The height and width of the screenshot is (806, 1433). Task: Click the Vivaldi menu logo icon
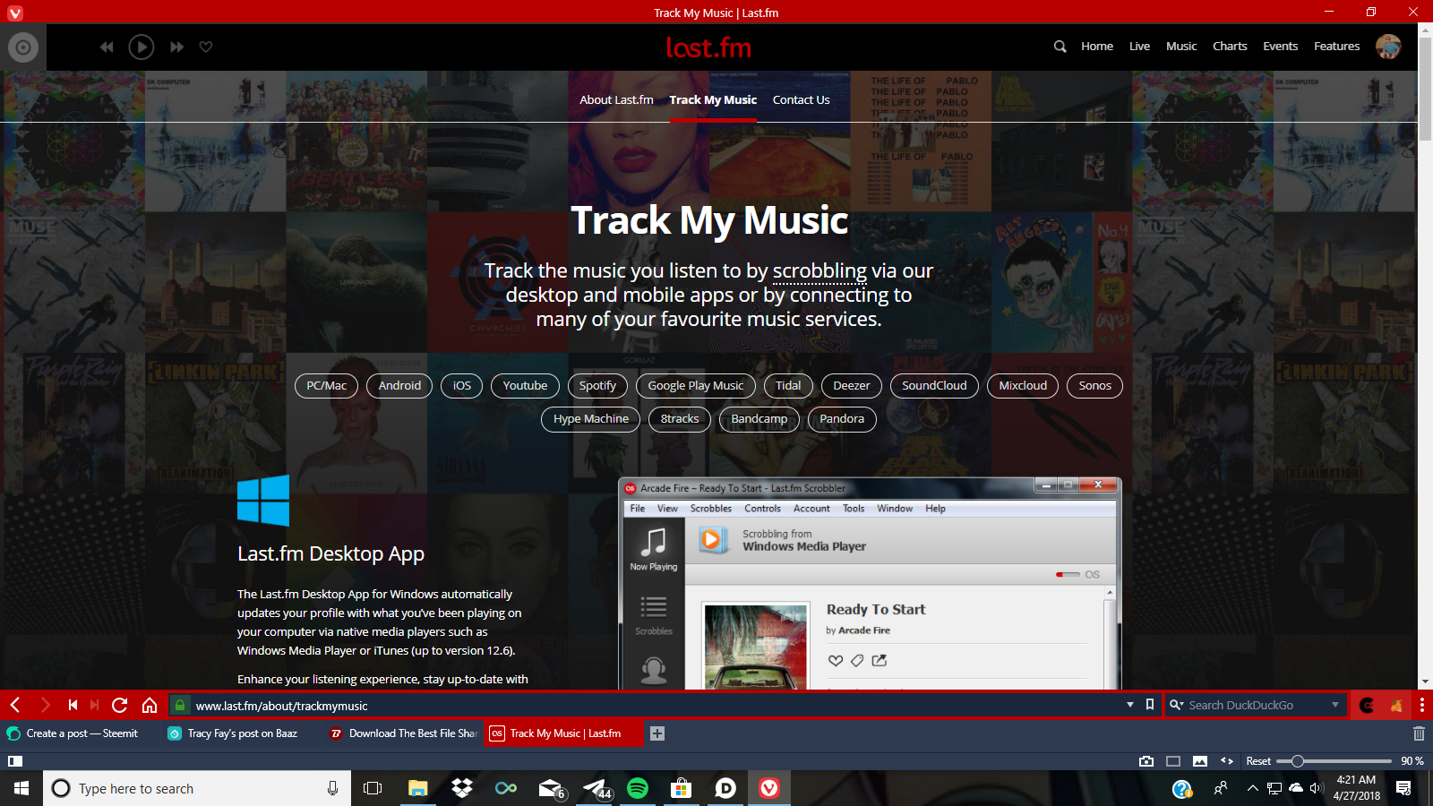(15, 13)
